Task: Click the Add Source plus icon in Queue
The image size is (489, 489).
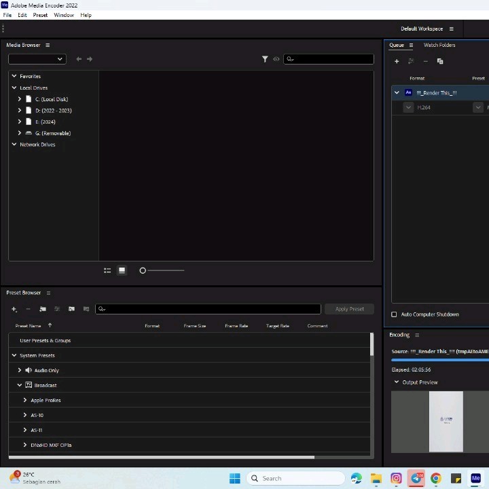Action: coord(397,61)
